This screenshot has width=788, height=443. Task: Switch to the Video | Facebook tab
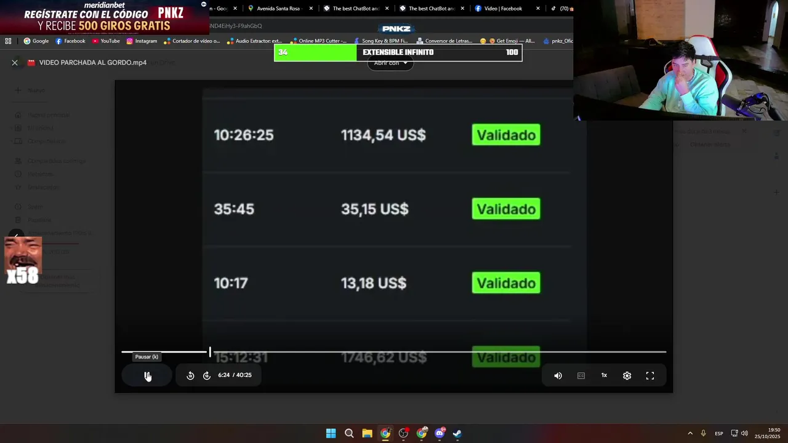tap(502, 9)
